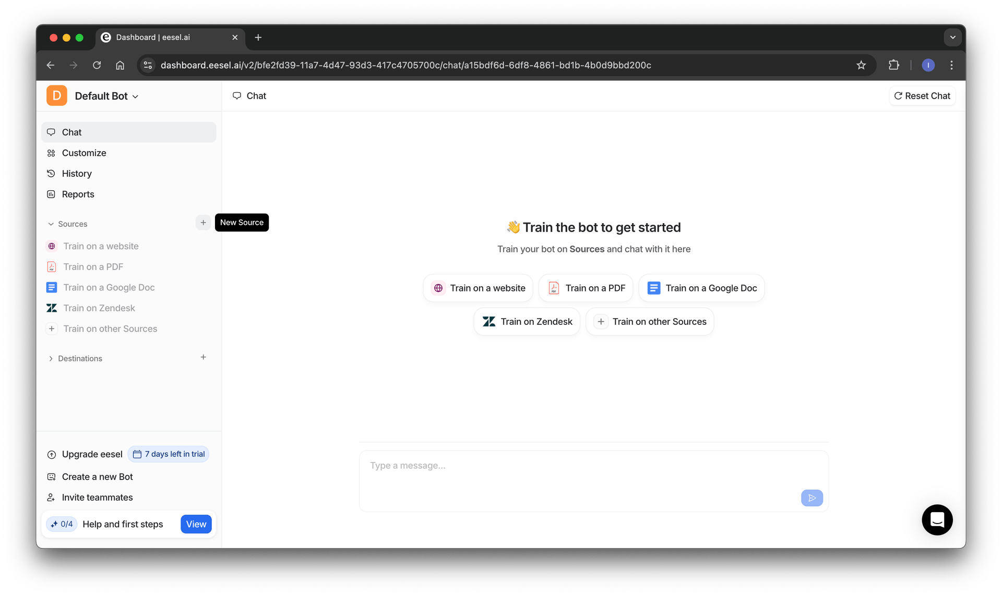Bookmark this page with the star icon

861,65
